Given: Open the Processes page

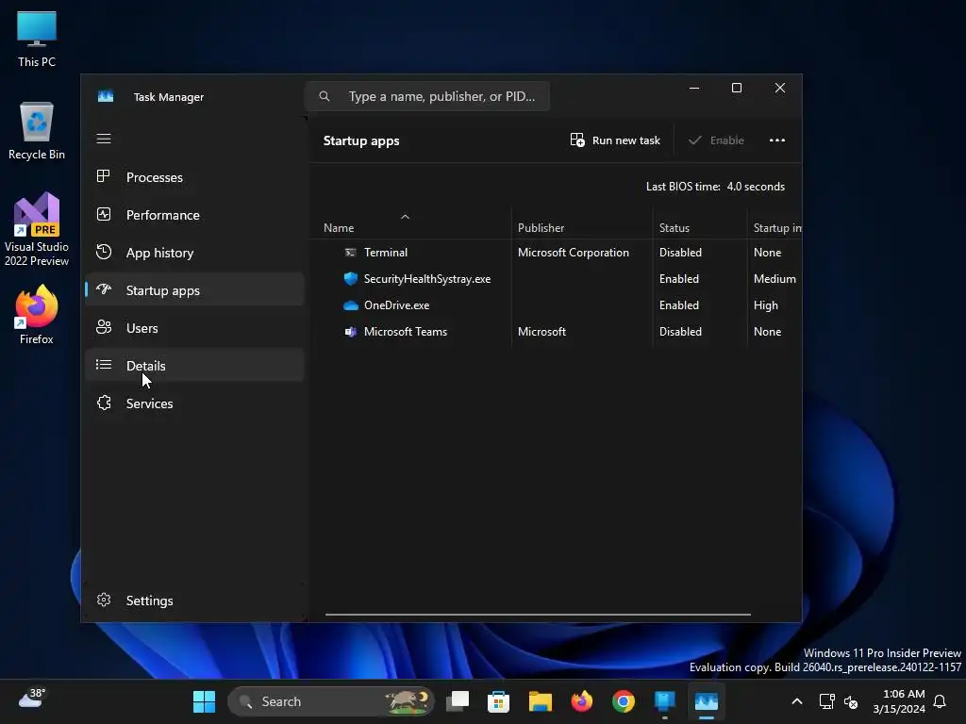Looking at the screenshot, I should [194, 177].
